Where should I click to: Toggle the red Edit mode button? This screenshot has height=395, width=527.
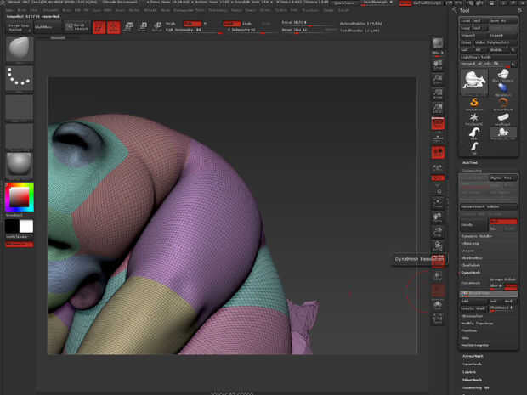(x=99, y=27)
